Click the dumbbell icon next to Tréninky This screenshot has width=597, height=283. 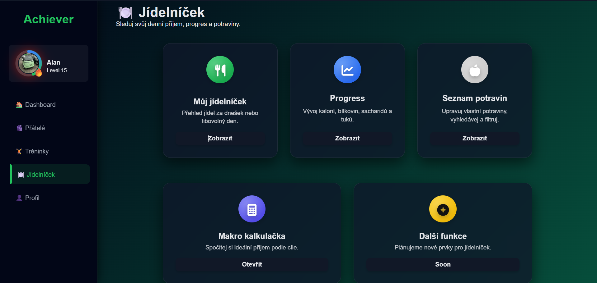coord(19,151)
